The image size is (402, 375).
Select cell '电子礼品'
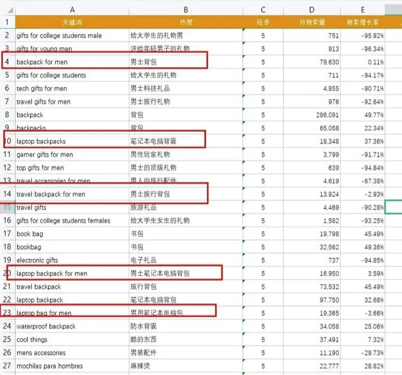186,260
